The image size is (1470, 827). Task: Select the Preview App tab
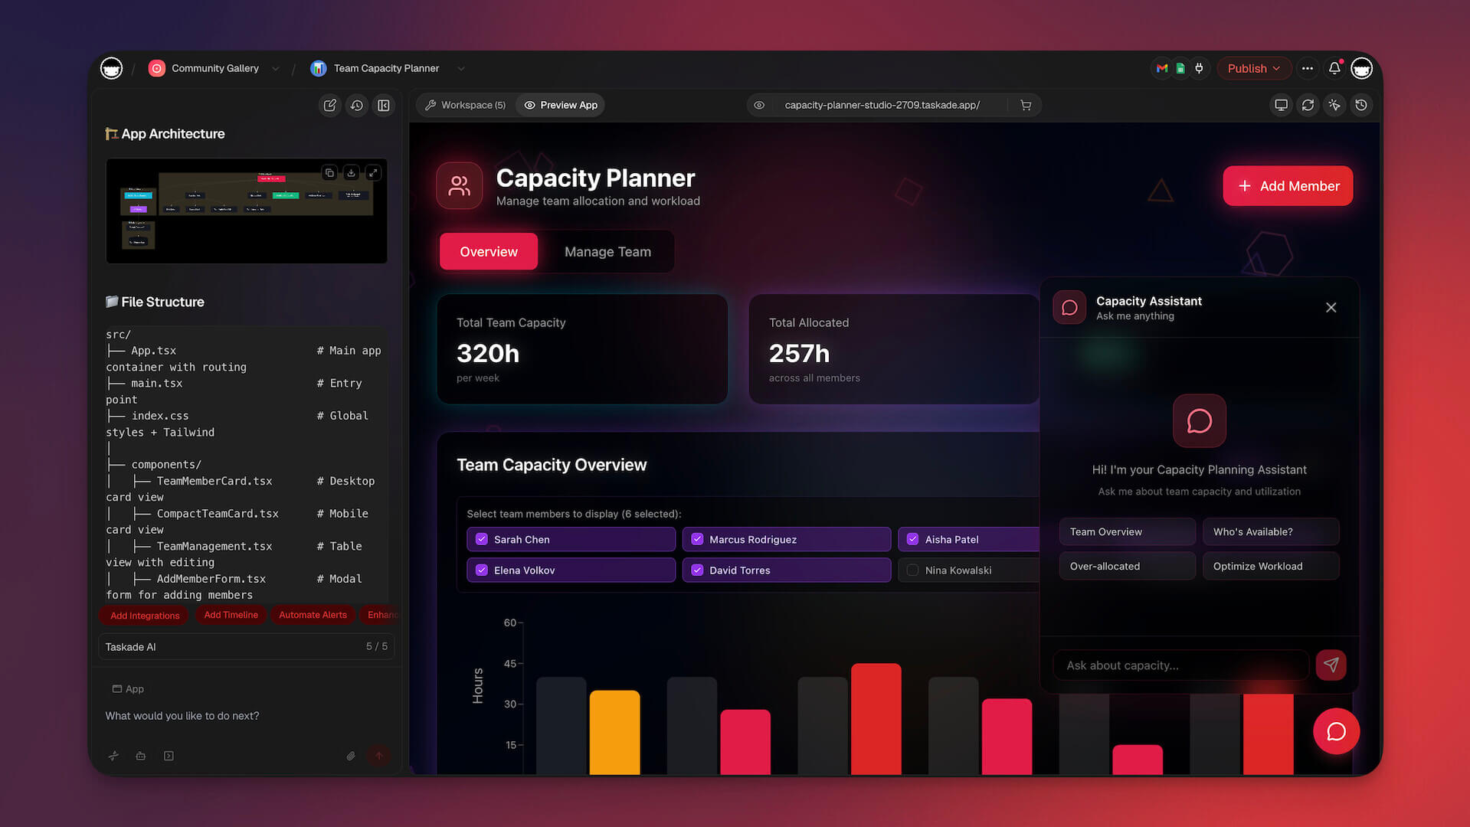[x=560, y=105]
